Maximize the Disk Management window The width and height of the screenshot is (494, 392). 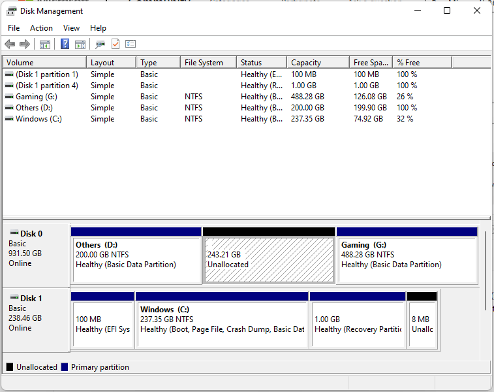point(447,10)
